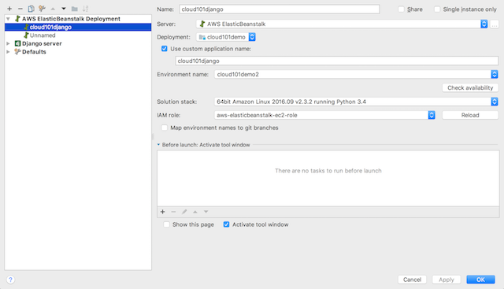
Task: Enable Single instance only checkbox
Action: pos(437,9)
